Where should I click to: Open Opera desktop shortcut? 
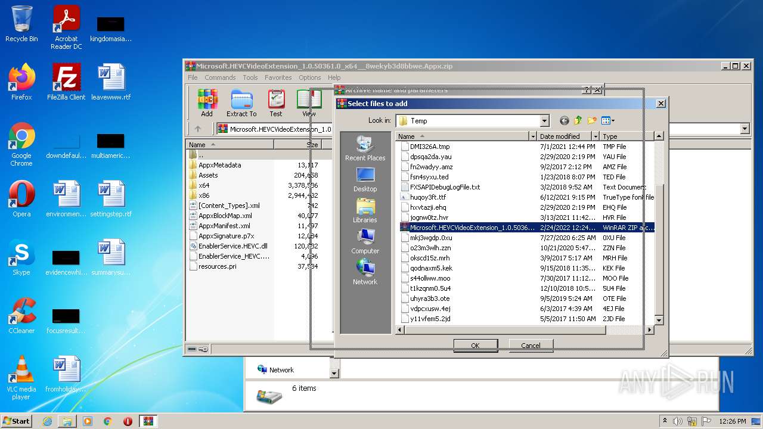21,199
